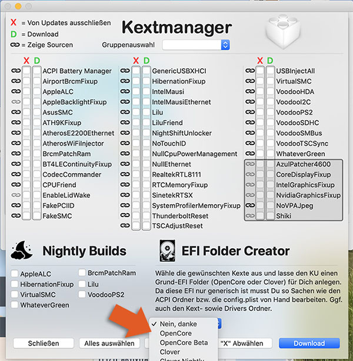Image resolution: width=353 pixels, height=361 pixels.
Task: Show sources link icon for AppleALC
Action: 16,92
